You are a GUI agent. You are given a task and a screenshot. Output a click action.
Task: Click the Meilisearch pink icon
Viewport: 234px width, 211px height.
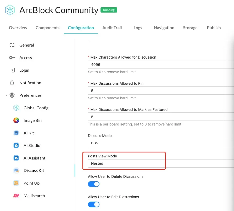16,196
